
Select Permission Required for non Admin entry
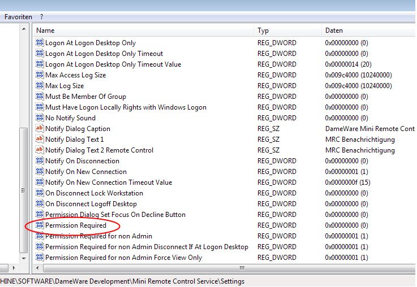pyautogui.click(x=98, y=236)
